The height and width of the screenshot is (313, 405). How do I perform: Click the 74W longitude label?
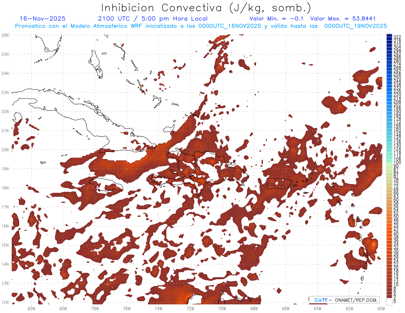coord(158,308)
